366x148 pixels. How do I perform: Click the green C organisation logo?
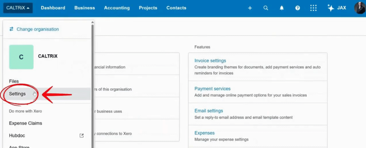[x=21, y=57]
